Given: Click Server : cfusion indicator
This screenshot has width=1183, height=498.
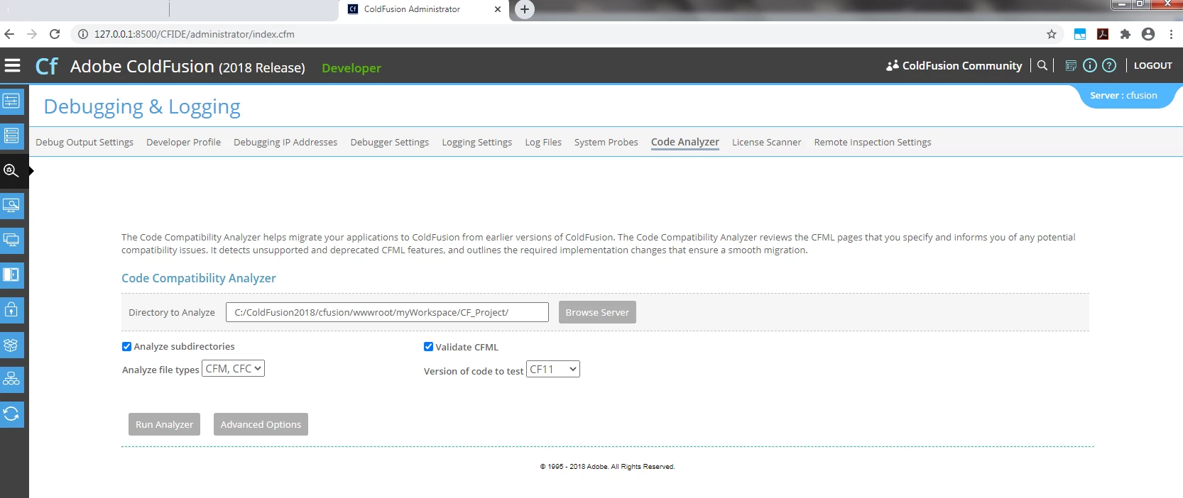Looking at the screenshot, I should click(x=1123, y=95).
